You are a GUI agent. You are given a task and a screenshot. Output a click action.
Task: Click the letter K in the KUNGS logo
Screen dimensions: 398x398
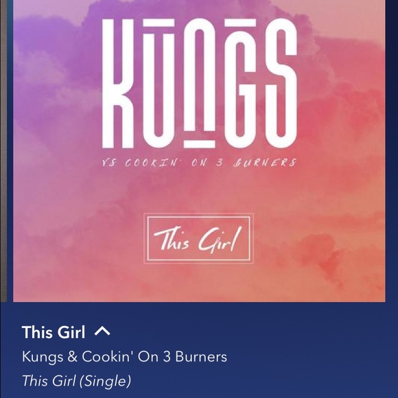118,83
